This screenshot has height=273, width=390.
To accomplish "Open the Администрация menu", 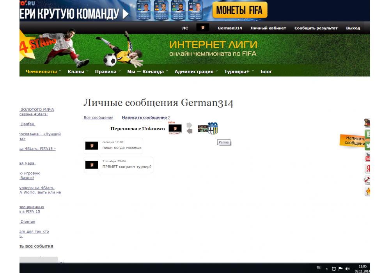I will [194, 71].
